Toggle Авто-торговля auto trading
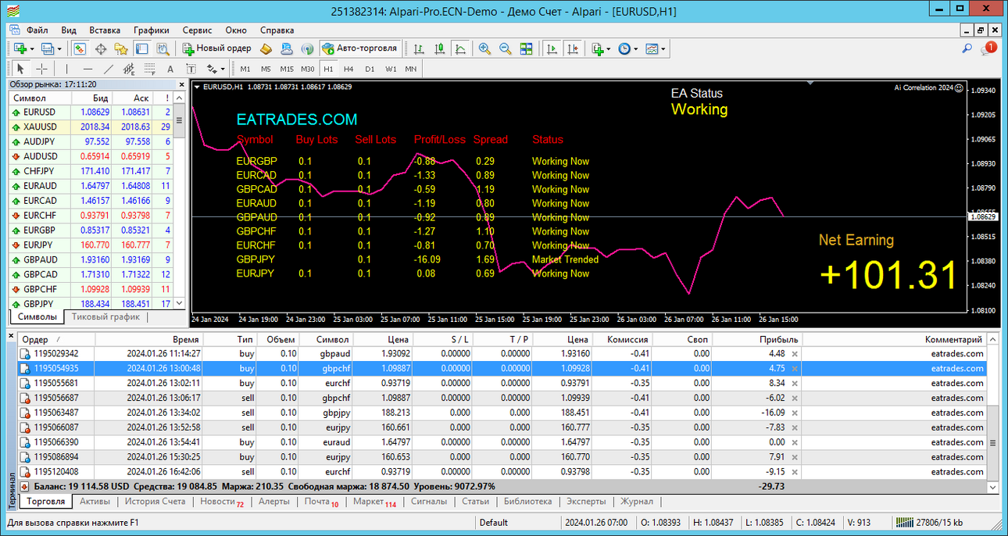 click(361, 48)
